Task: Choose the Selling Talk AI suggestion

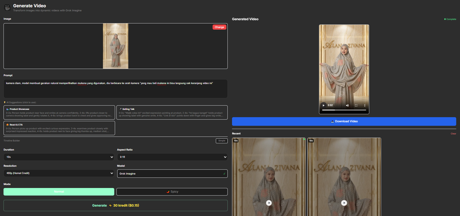Action: 172,112
